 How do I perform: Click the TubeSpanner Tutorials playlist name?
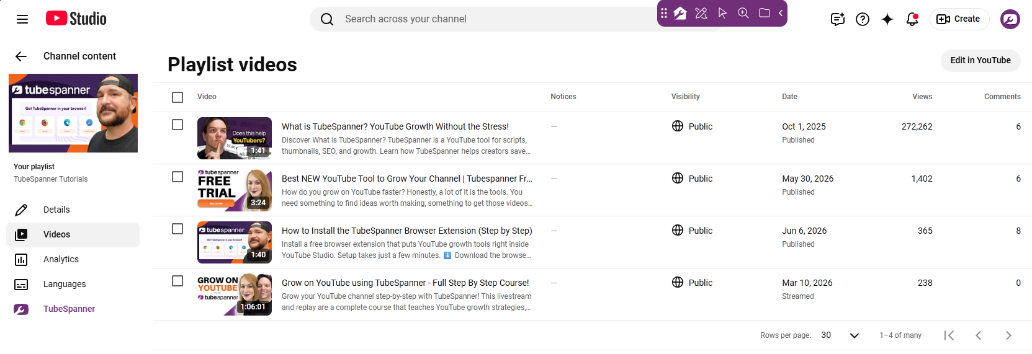51,179
